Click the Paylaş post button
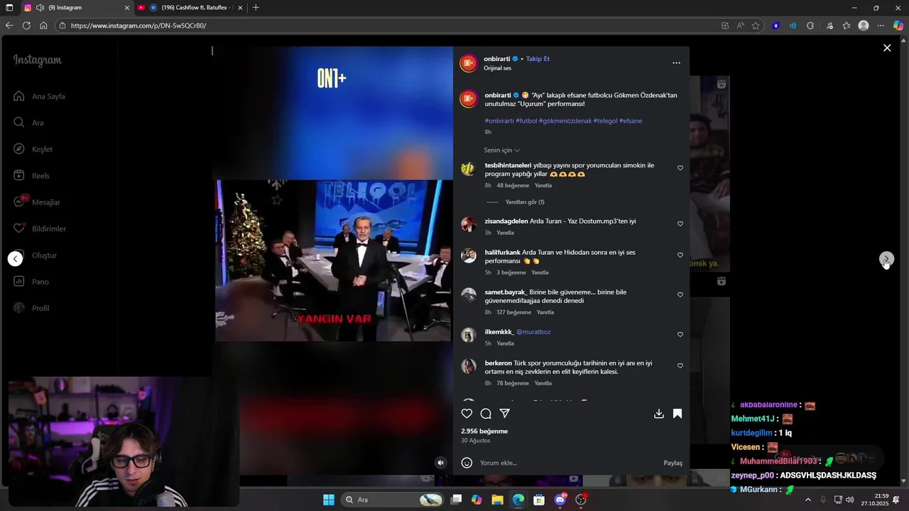The image size is (909, 511). (x=673, y=463)
